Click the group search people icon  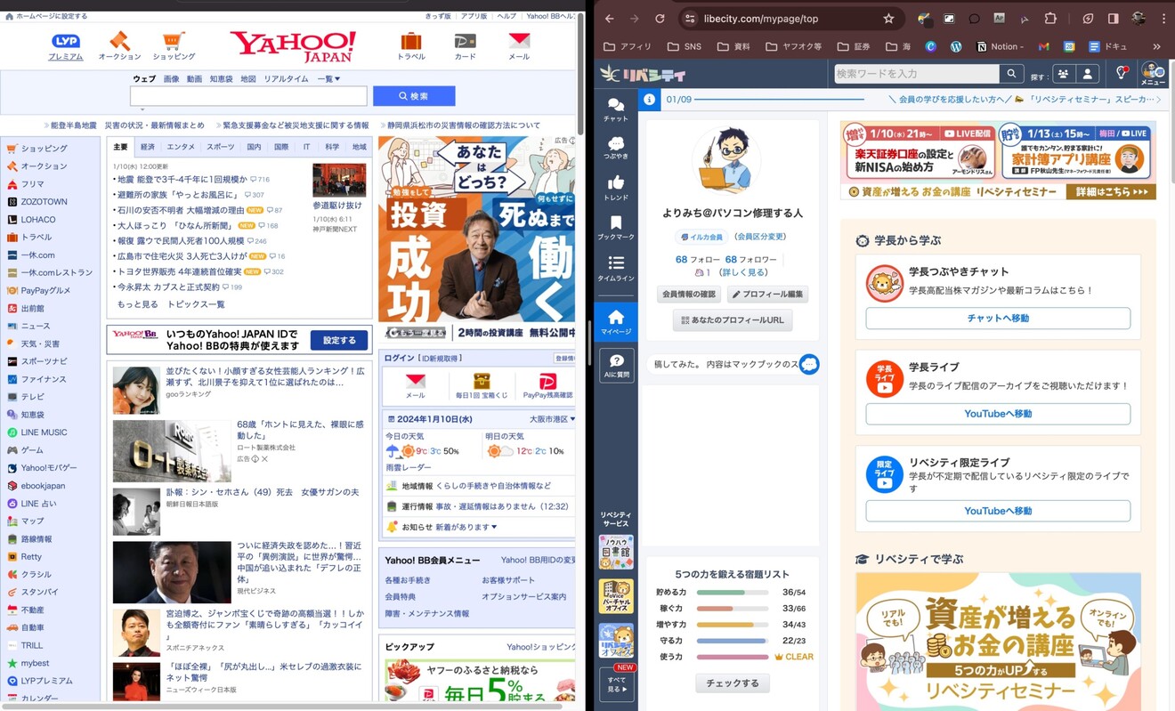tap(1064, 73)
